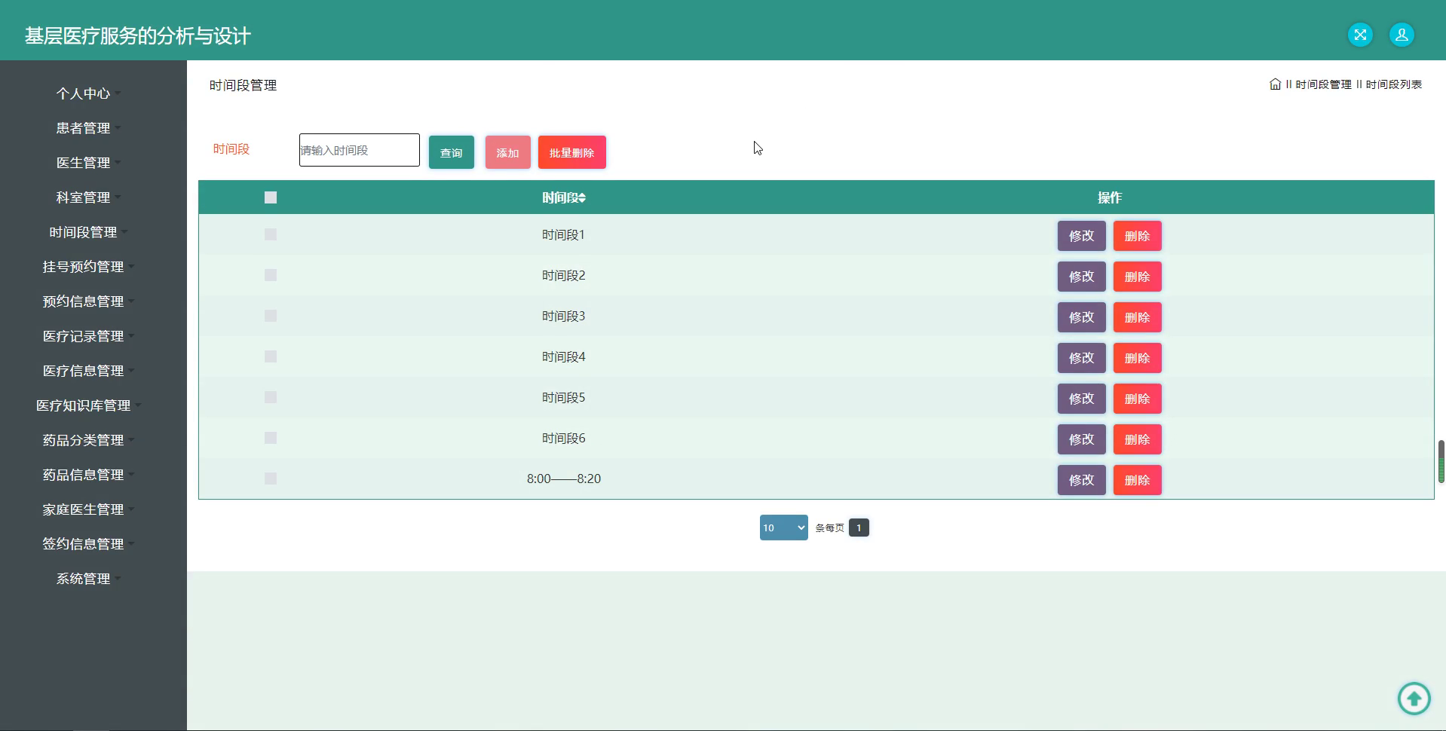Check the row for 时间段2
Screen dimensions: 1446x731
(271, 275)
